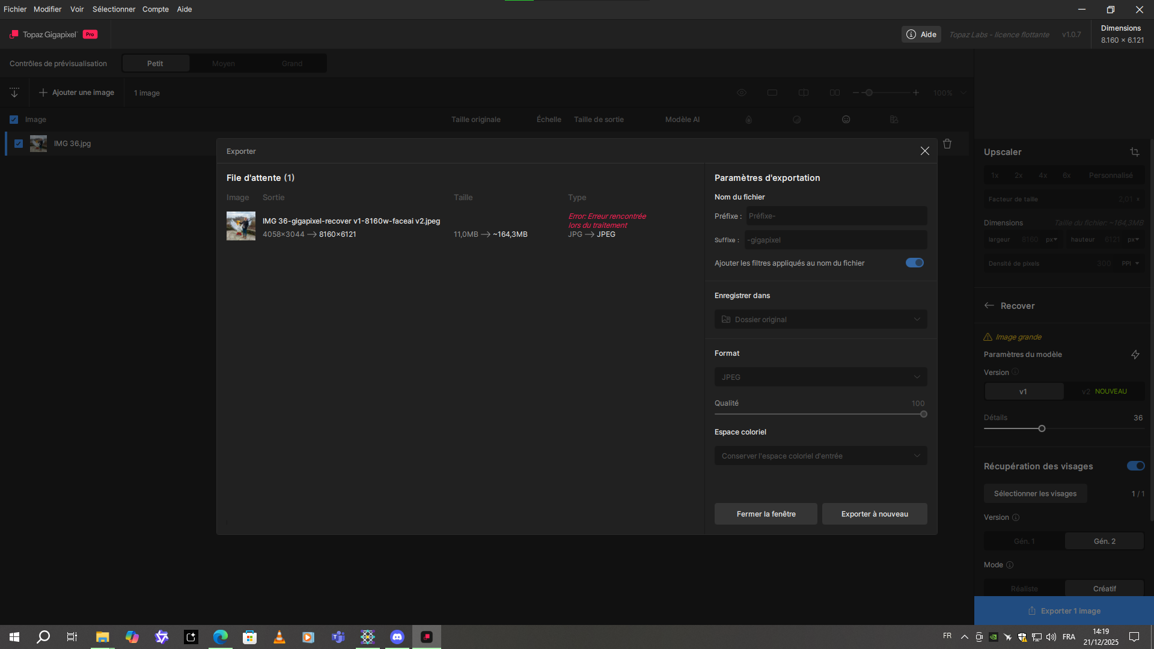Open the Aide info button
Image resolution: width=1154 pixels, height=649 pixels.
tap(921, 34)
